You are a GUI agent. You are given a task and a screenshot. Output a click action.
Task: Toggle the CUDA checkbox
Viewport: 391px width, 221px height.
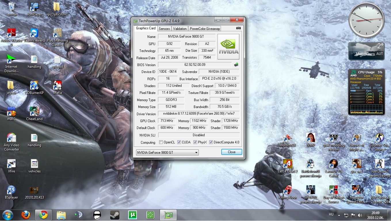pyautogui.click(x=179, y=142)
